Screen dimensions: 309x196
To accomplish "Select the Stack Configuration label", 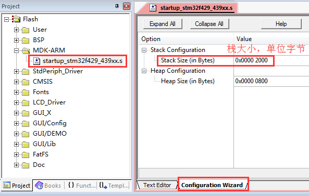I will pos(178,50).
